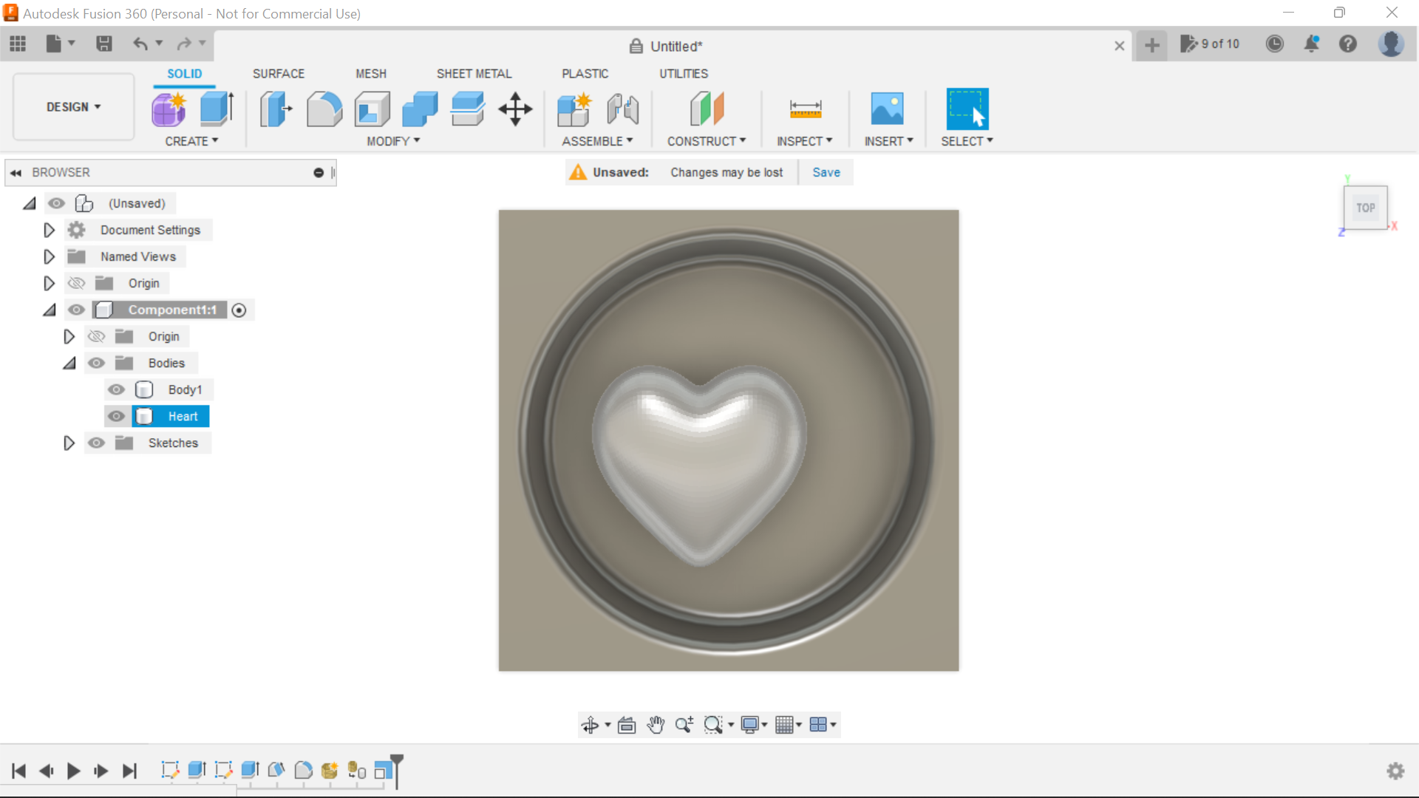Select the Pan tool in navigation bar
1419x798 pixels.
tap(656, 725)
